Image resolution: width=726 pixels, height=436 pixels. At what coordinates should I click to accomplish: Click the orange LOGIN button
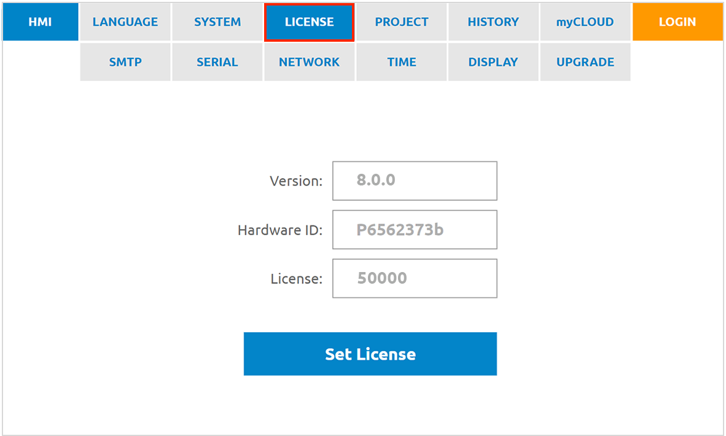[677, 21]
